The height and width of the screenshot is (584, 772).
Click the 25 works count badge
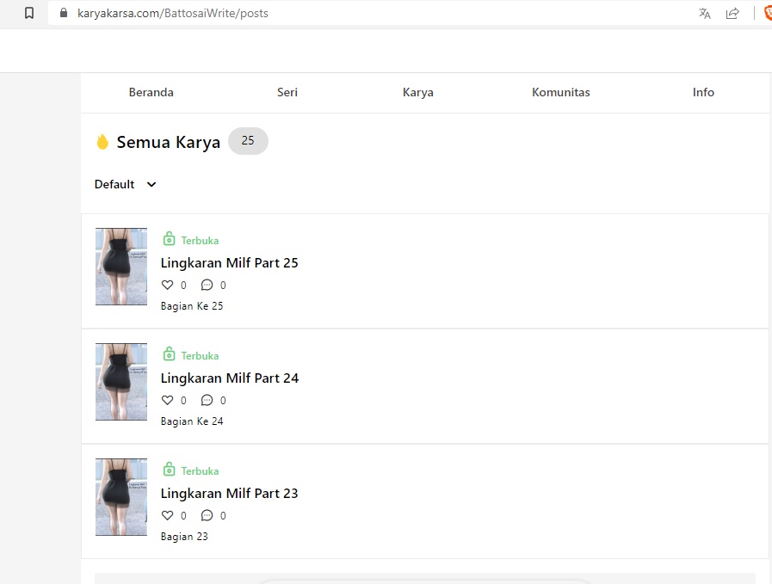point(248,141)
